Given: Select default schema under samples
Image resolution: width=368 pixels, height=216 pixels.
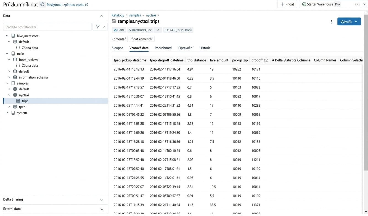Looking at the screenshot, I should click(x=24, y=89).
